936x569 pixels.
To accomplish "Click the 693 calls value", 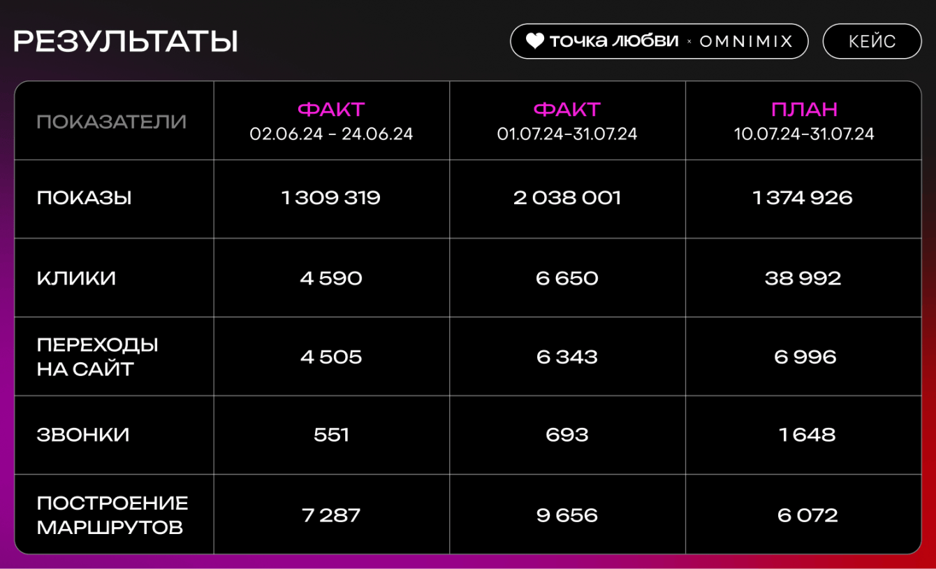I will click(567, 435).
